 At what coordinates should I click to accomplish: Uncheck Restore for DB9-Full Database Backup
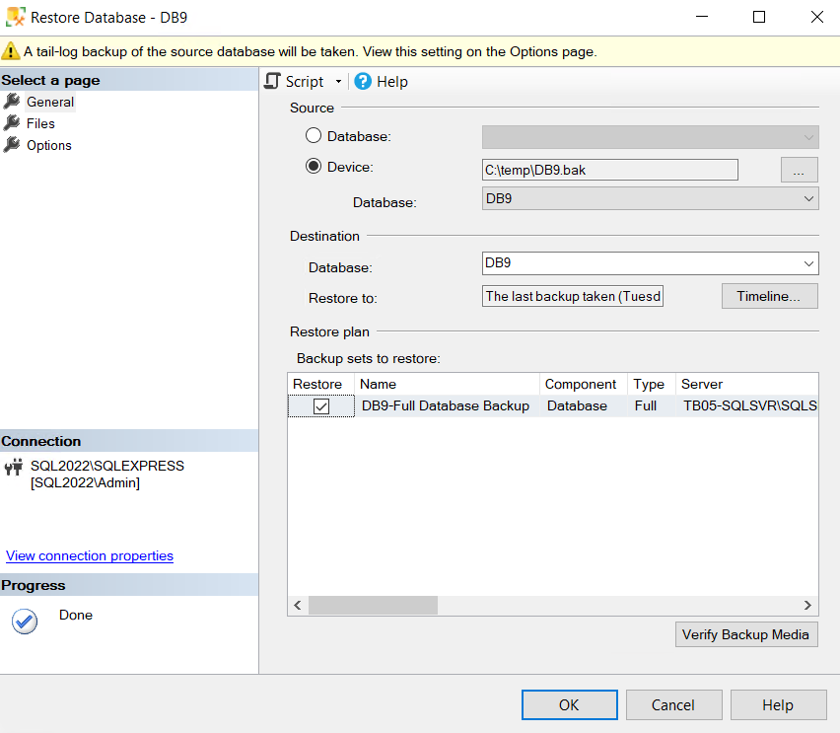[321, 406]
